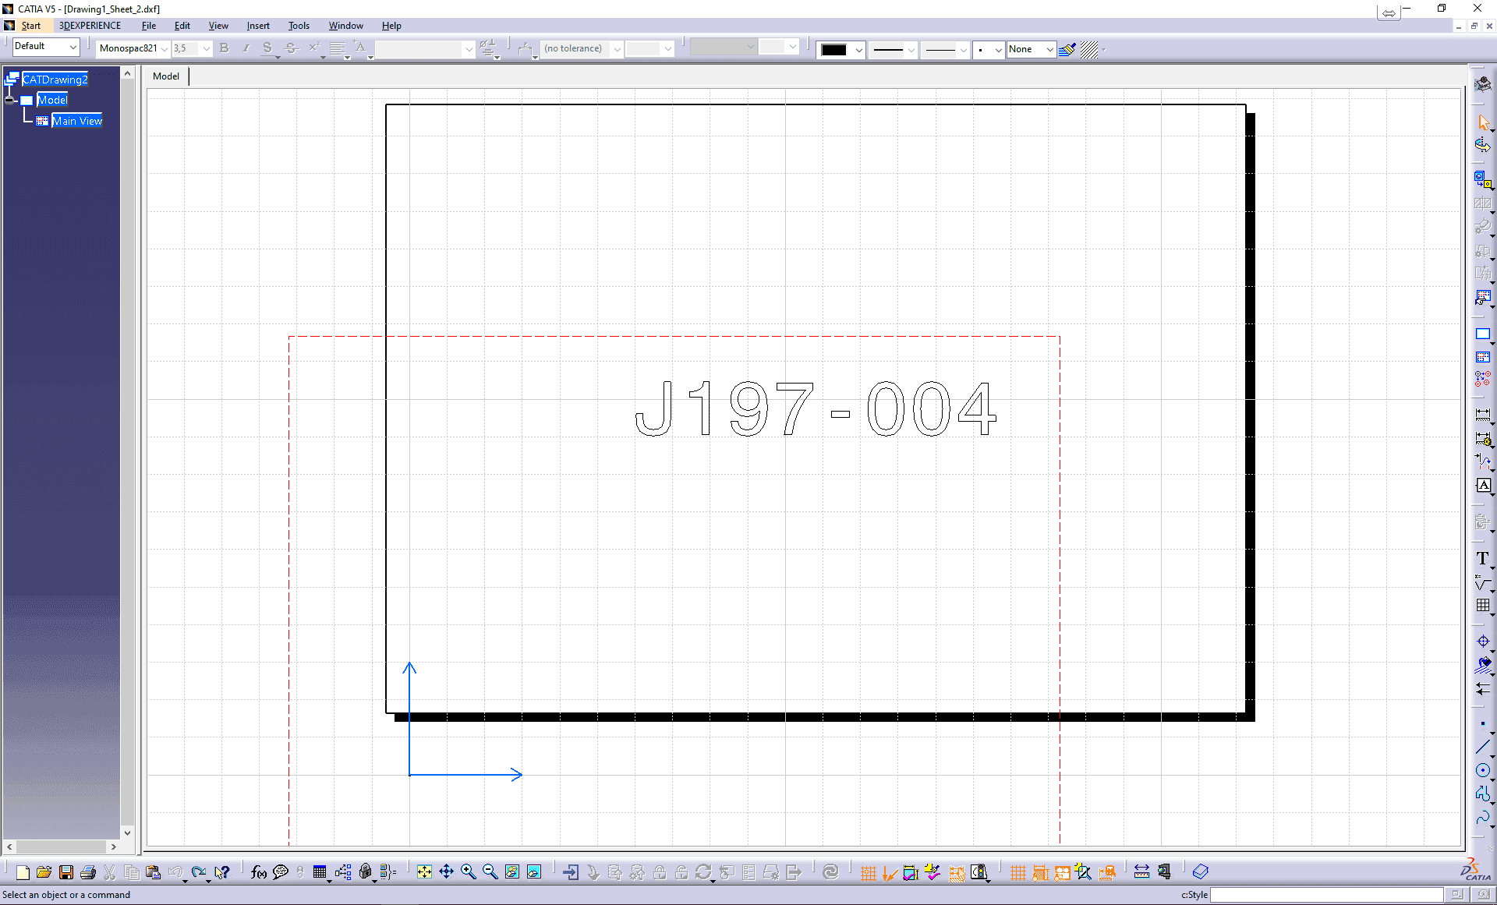Select the Roughness Symbol tool
Viewport: 1497px width, 905px height.
click(x=1483, y=582)
